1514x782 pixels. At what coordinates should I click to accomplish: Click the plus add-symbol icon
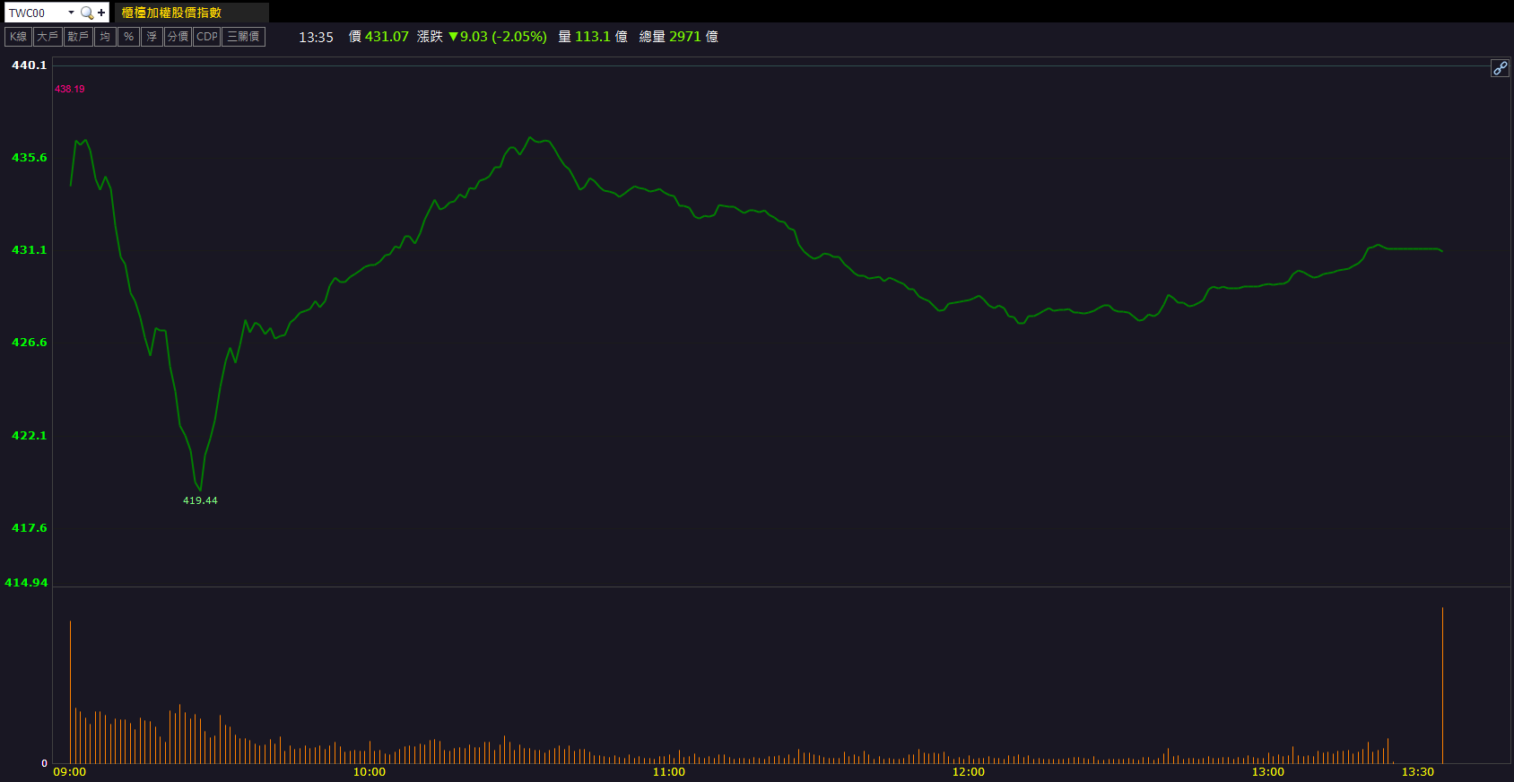(101, 13)
